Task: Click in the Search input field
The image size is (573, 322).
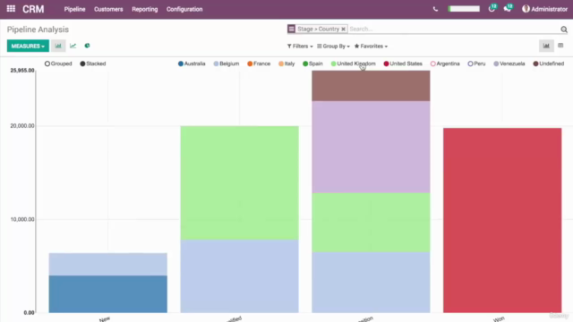Action: point(453,29)
